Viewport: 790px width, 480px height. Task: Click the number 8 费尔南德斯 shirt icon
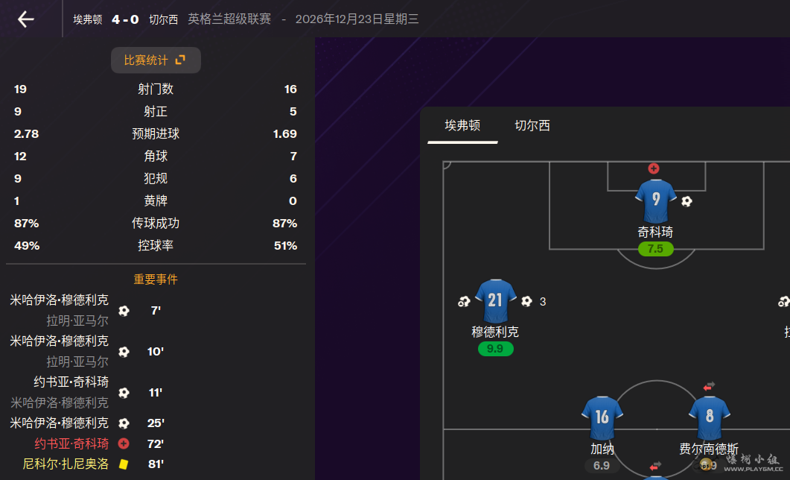click(x=709, y=417)
